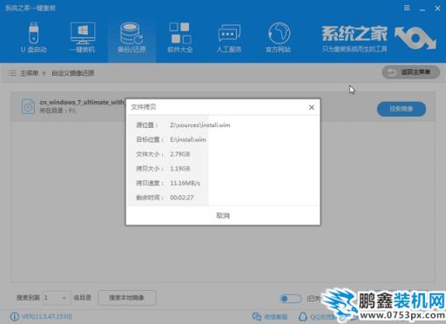Open the hamburger menu in title bar
The width and height of the screenshot is (446, 324).
pyautogui.click(x=407, y=8)
